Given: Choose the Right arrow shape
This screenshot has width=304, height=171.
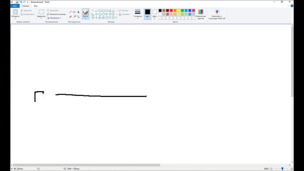Looking at the screenshot, I should pos(106,14).
